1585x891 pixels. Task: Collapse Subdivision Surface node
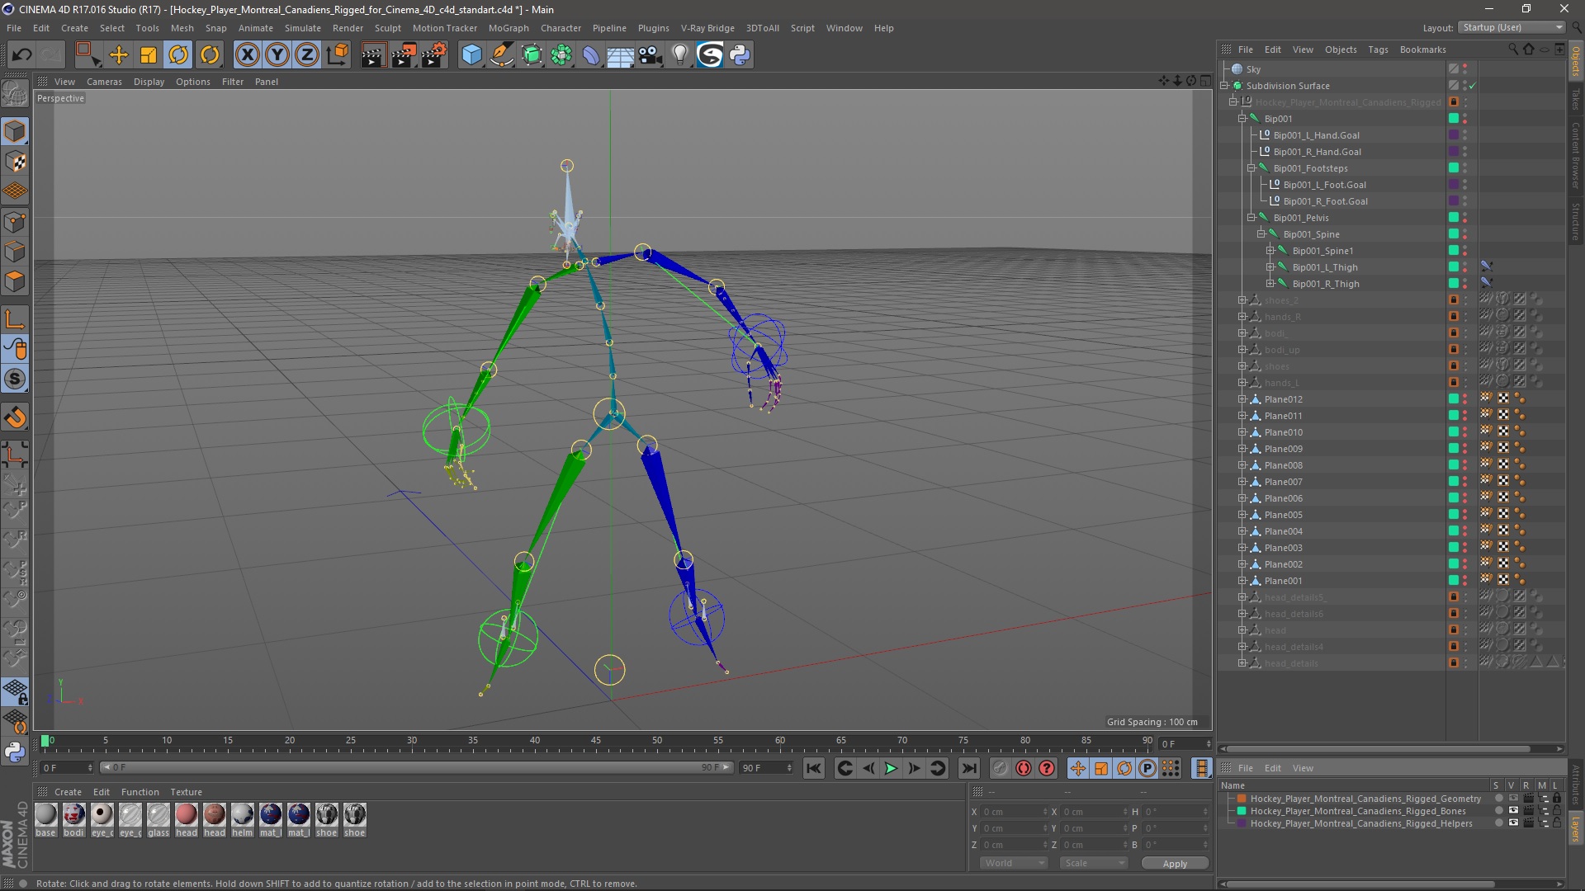(x=1224, y=86)
